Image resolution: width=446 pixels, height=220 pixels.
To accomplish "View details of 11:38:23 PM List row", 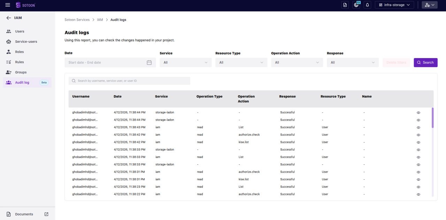I will tap(418, 187).
